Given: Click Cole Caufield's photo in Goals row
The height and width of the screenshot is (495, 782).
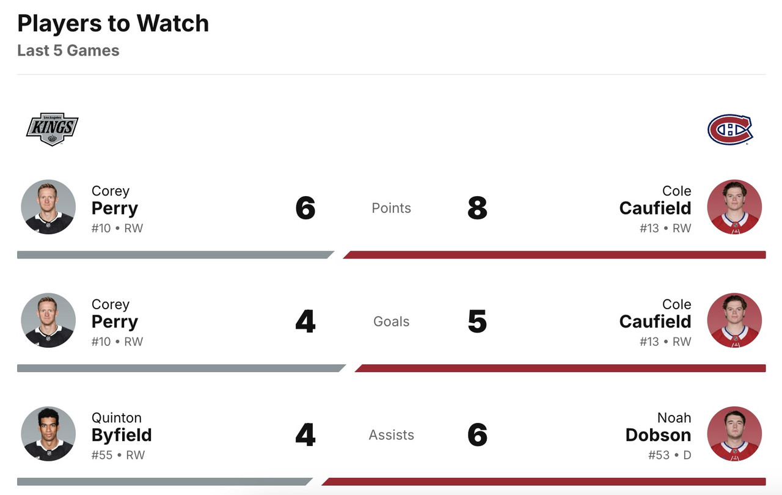Looking at the screenshot, I should tap(734, 320).
